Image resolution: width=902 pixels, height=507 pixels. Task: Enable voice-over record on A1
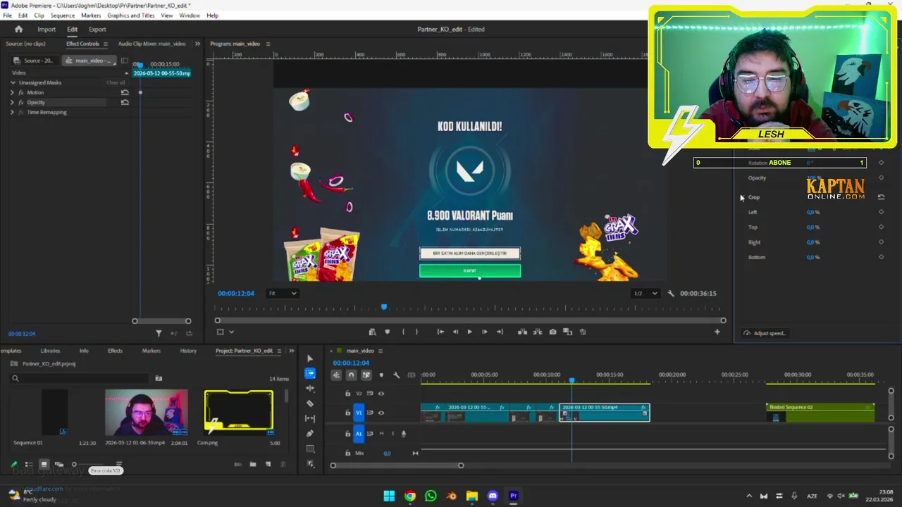pos(403,434)
